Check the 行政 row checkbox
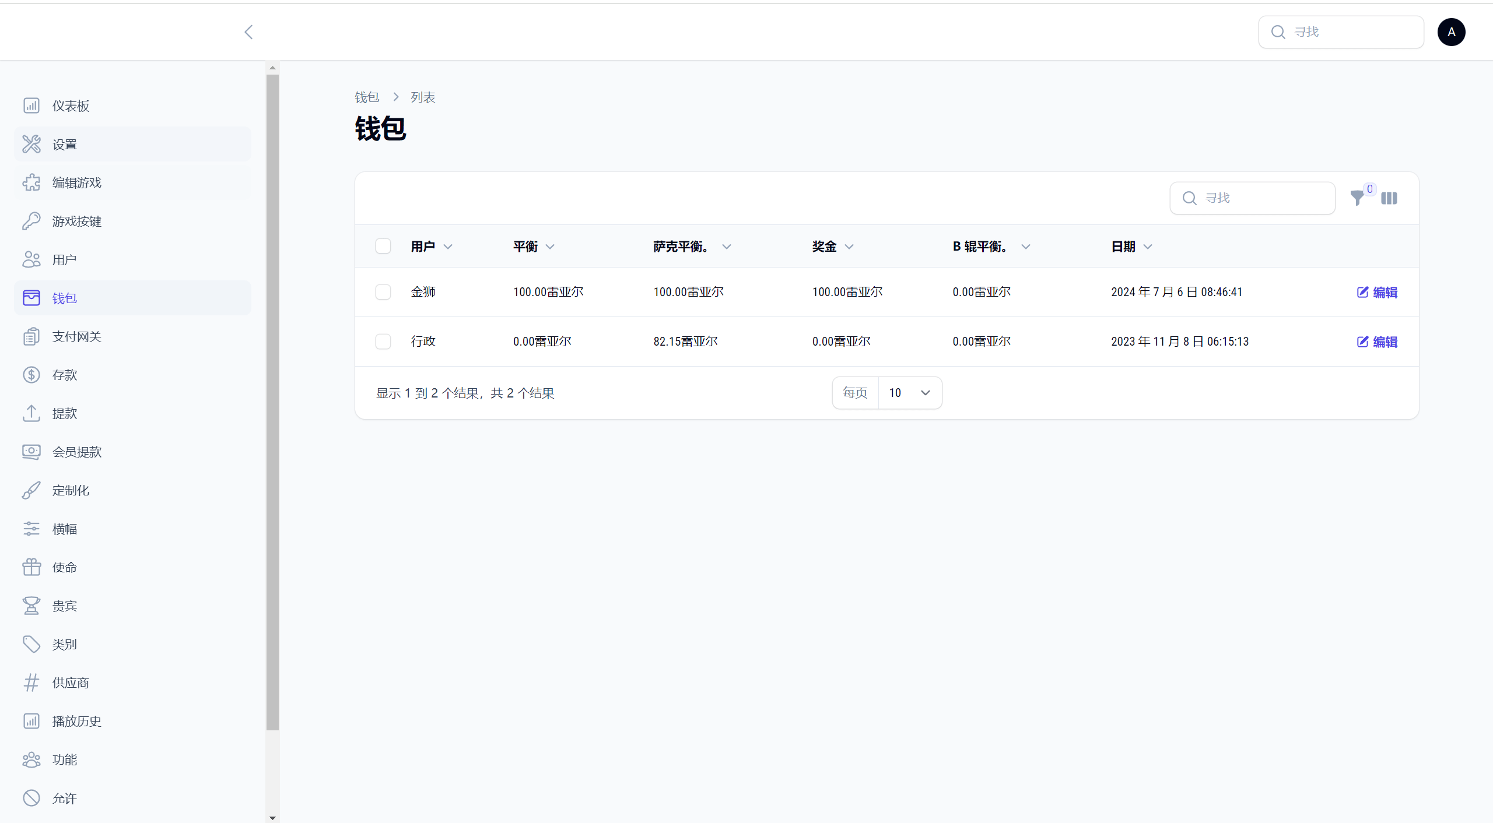 point(383,342)
